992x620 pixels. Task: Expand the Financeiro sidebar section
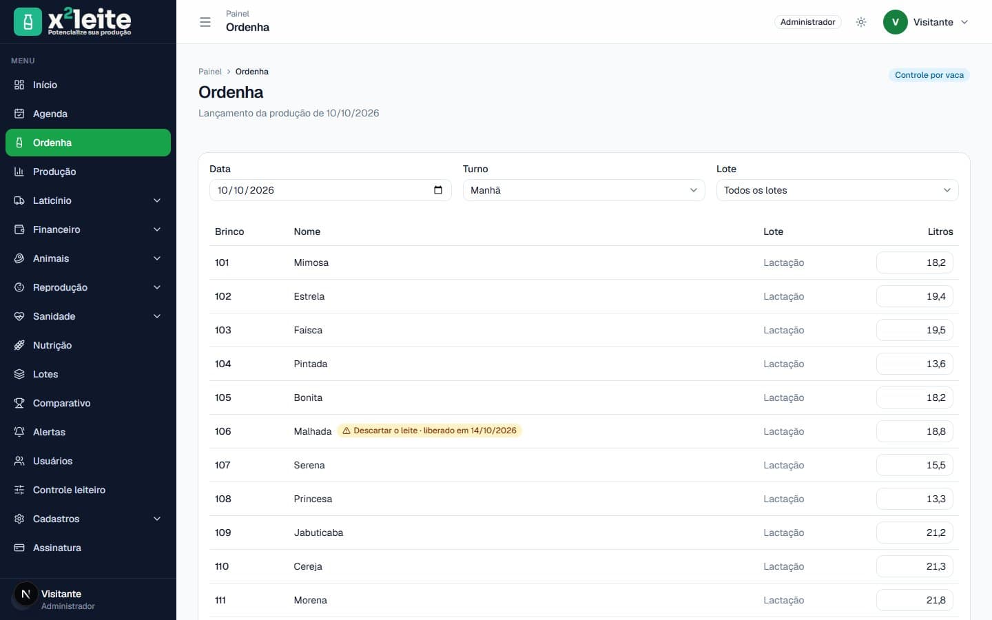88,229
